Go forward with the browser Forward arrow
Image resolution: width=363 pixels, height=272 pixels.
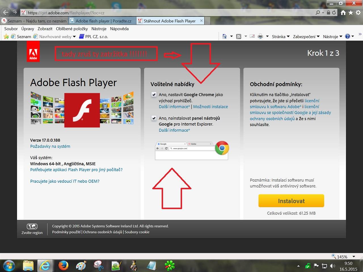click(15, 12)
